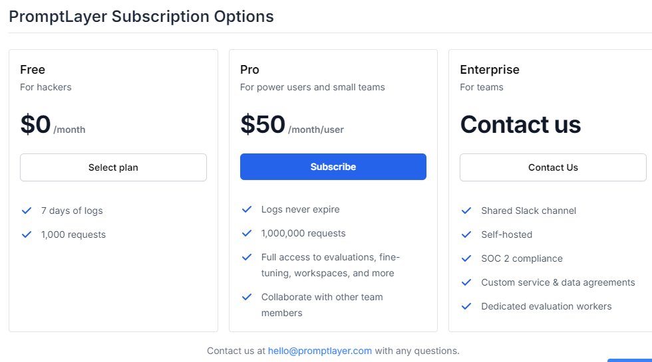Click the checkmark next to Self-hosted

466,234
